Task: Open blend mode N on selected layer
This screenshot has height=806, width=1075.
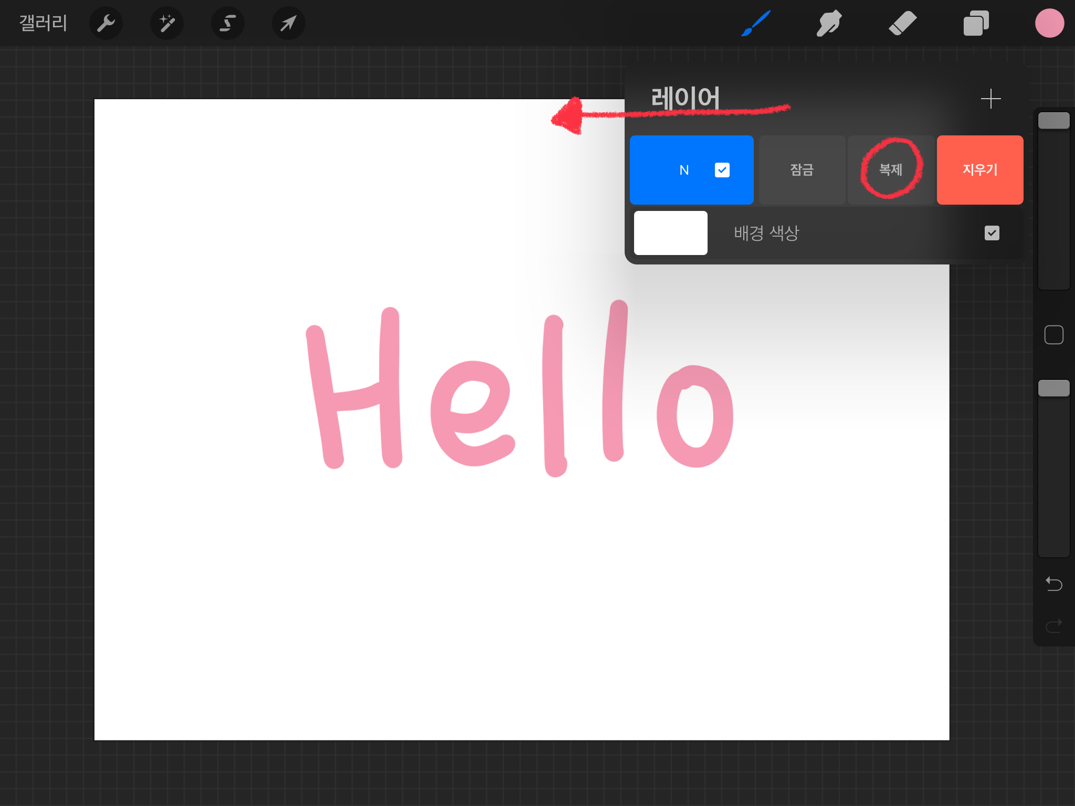Action: (x=684, y=170)
